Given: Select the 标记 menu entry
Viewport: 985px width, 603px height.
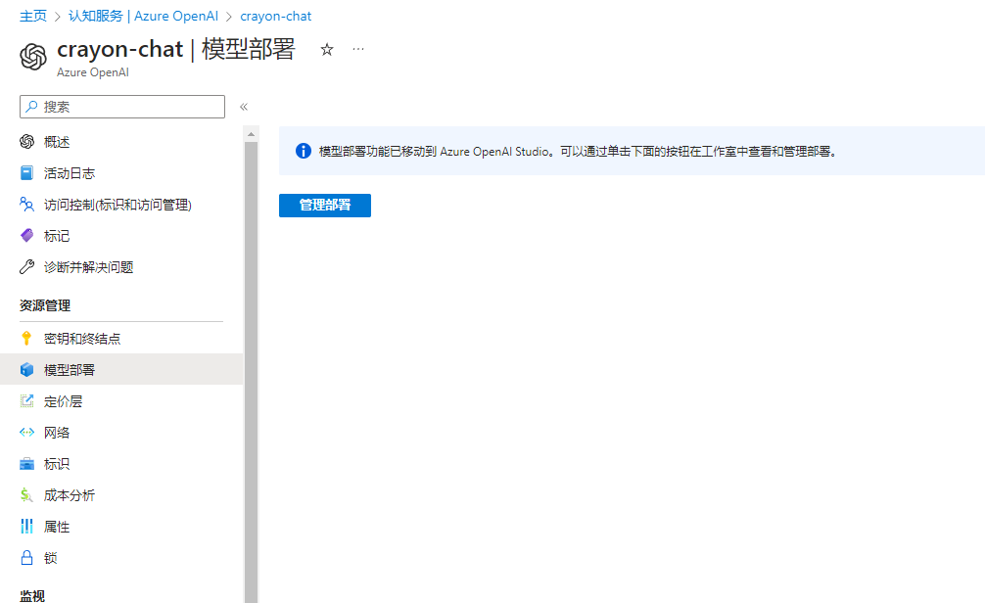Looking at the screenshot, I should click(121, 236).
